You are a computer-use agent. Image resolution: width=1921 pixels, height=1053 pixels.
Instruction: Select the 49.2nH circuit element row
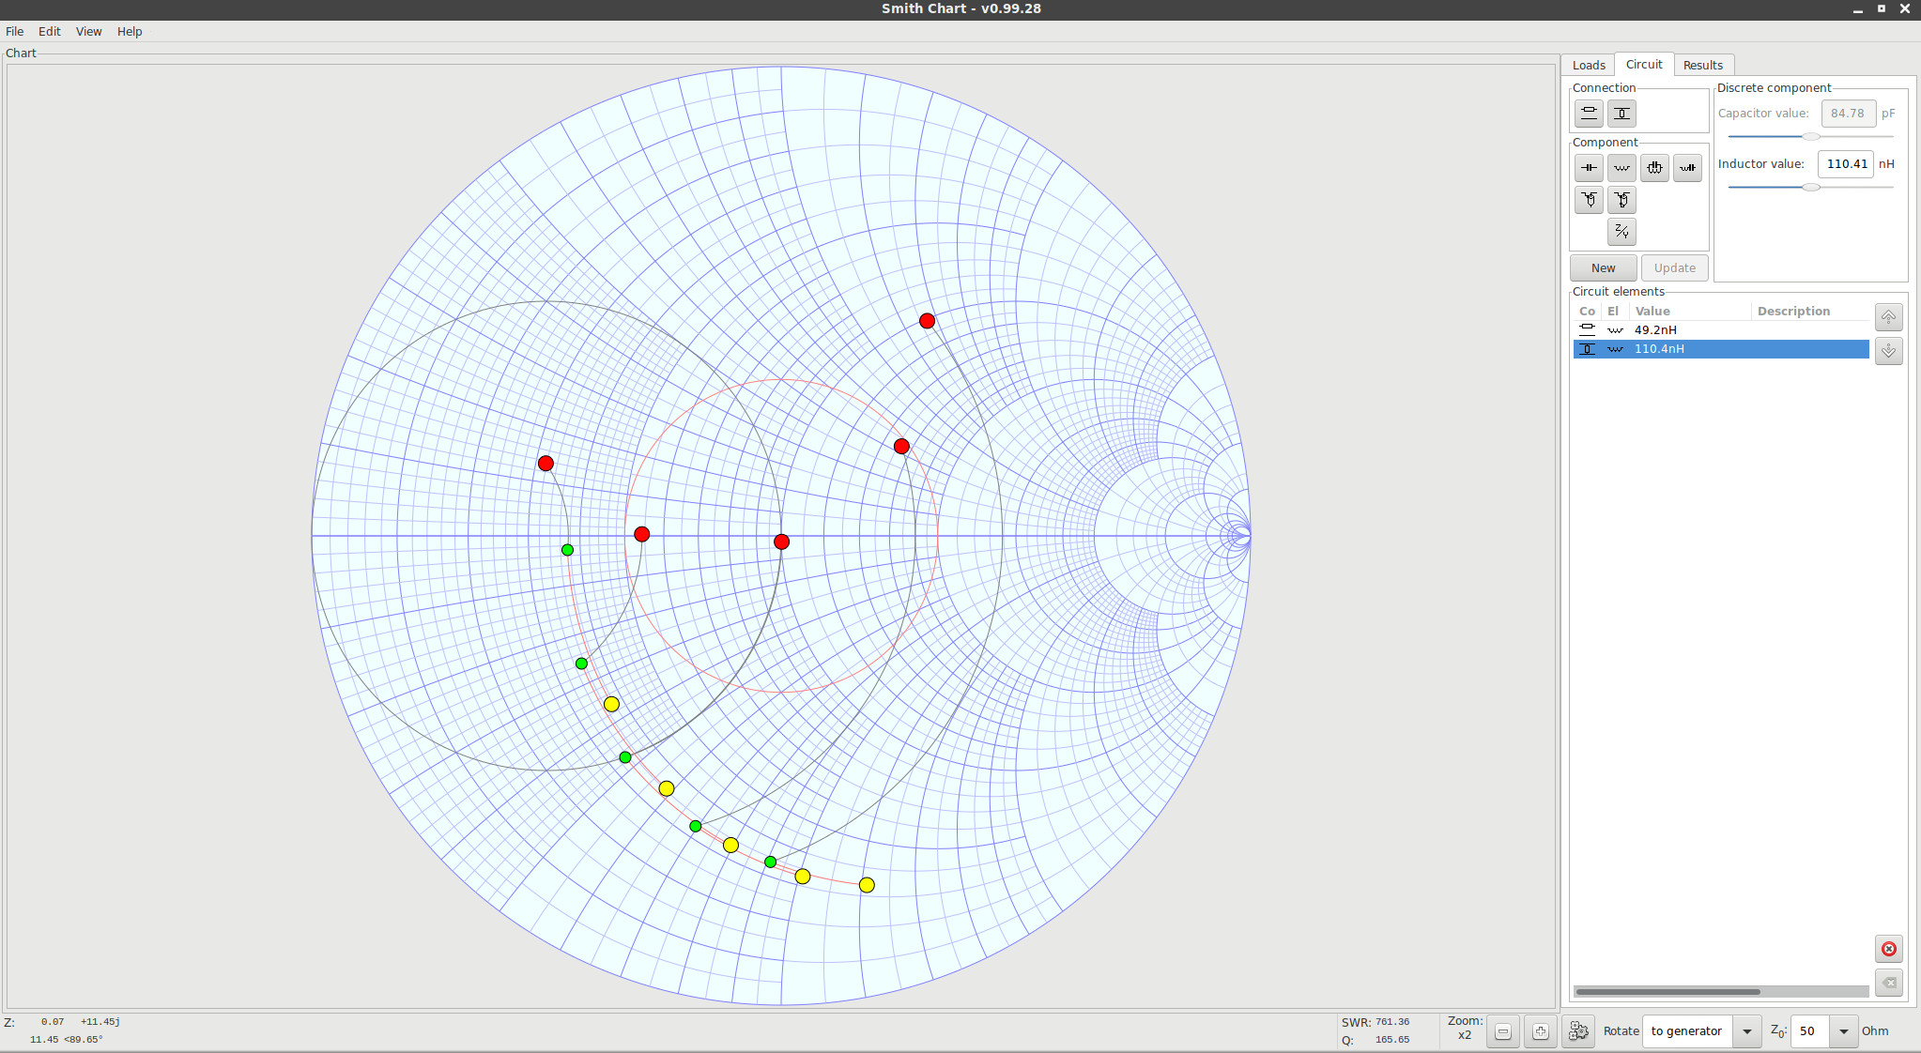[1721, 330]
